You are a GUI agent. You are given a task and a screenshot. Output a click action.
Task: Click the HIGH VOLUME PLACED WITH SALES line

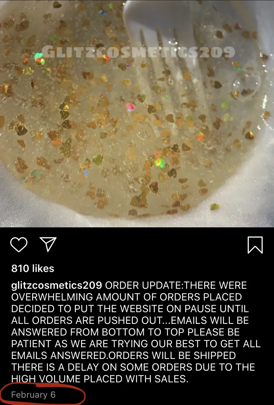[100, 379]
